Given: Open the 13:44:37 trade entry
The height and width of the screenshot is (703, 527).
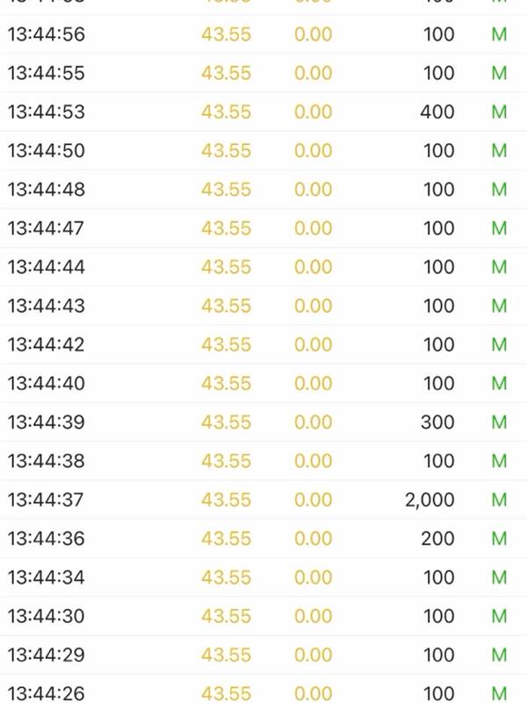Looking at the screenshot, I should (47, 500).
